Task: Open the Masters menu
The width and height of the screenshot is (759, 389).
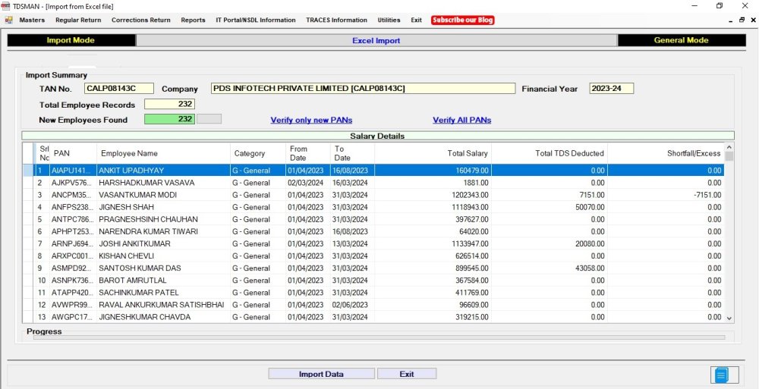Action: point(31,20)
